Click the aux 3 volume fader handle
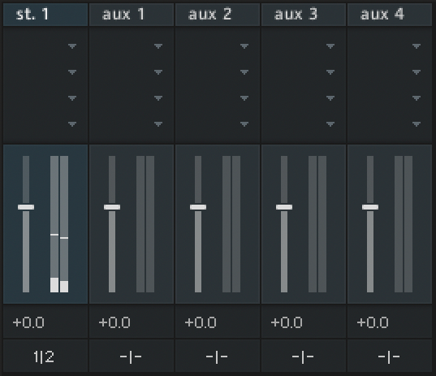 tap(284, 207)
